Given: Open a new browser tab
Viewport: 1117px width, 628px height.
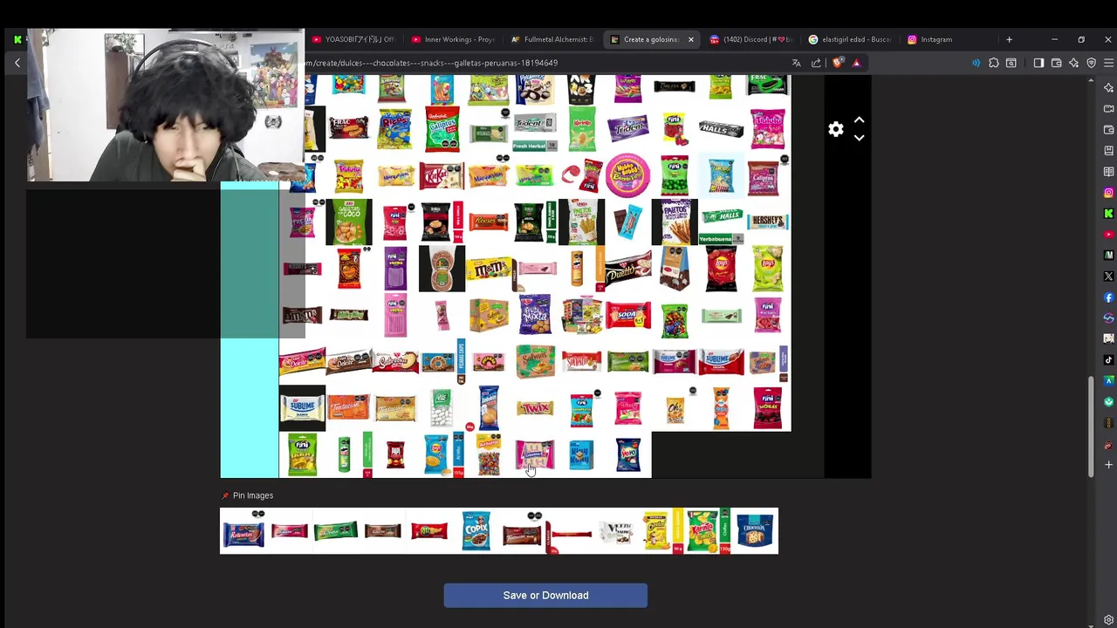Looking at the screenshot, I should coord(1009,39).
